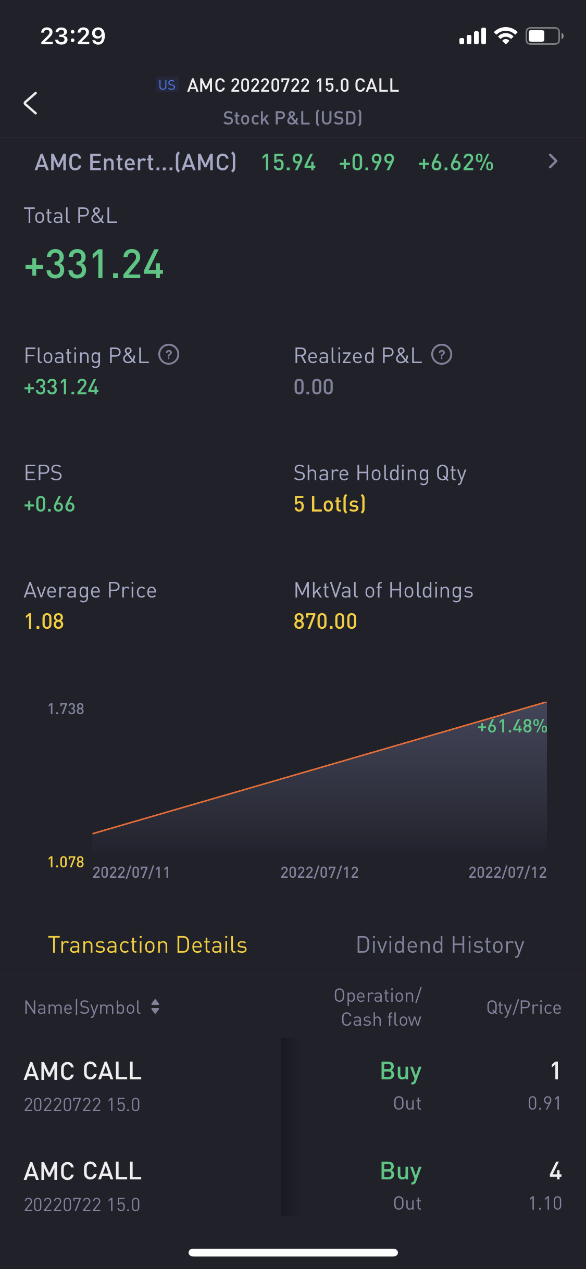Switch to Transaction Details tab
The width and height of the screenshot is (586, 1269).
147,944
